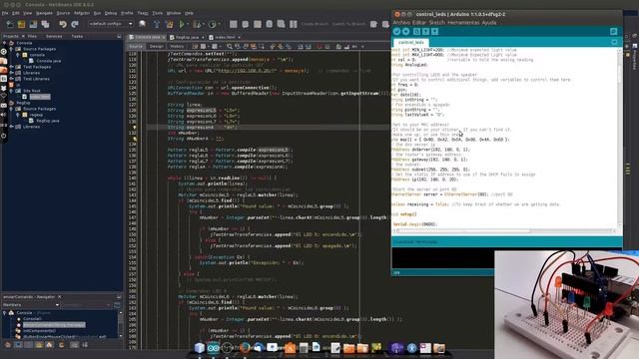Click the Arduino Open sketch button
This screenshot has height=359, width=639.
[425, 31]
